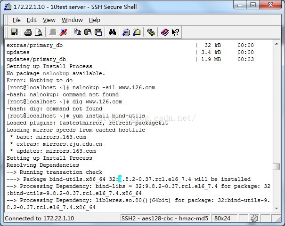Screen dimensions: 285x226
Task: Click '-bash: nslookup: command not found' line
Action: [63, 94]
